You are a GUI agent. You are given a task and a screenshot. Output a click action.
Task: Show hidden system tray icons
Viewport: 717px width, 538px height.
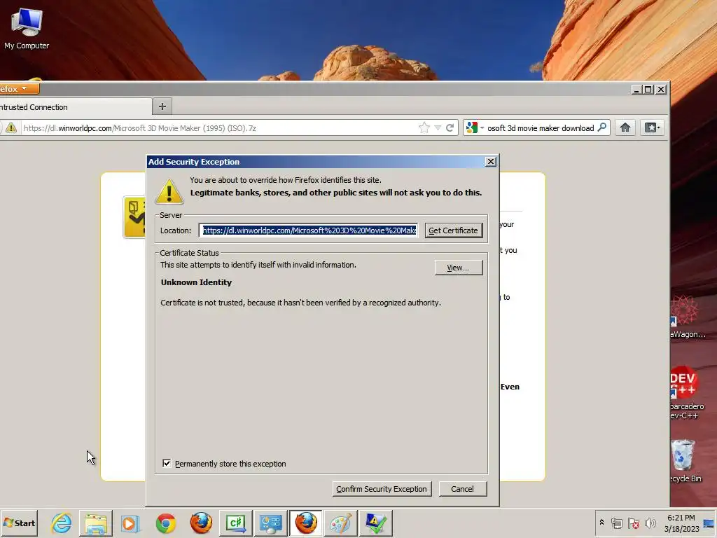pos(601,523)
